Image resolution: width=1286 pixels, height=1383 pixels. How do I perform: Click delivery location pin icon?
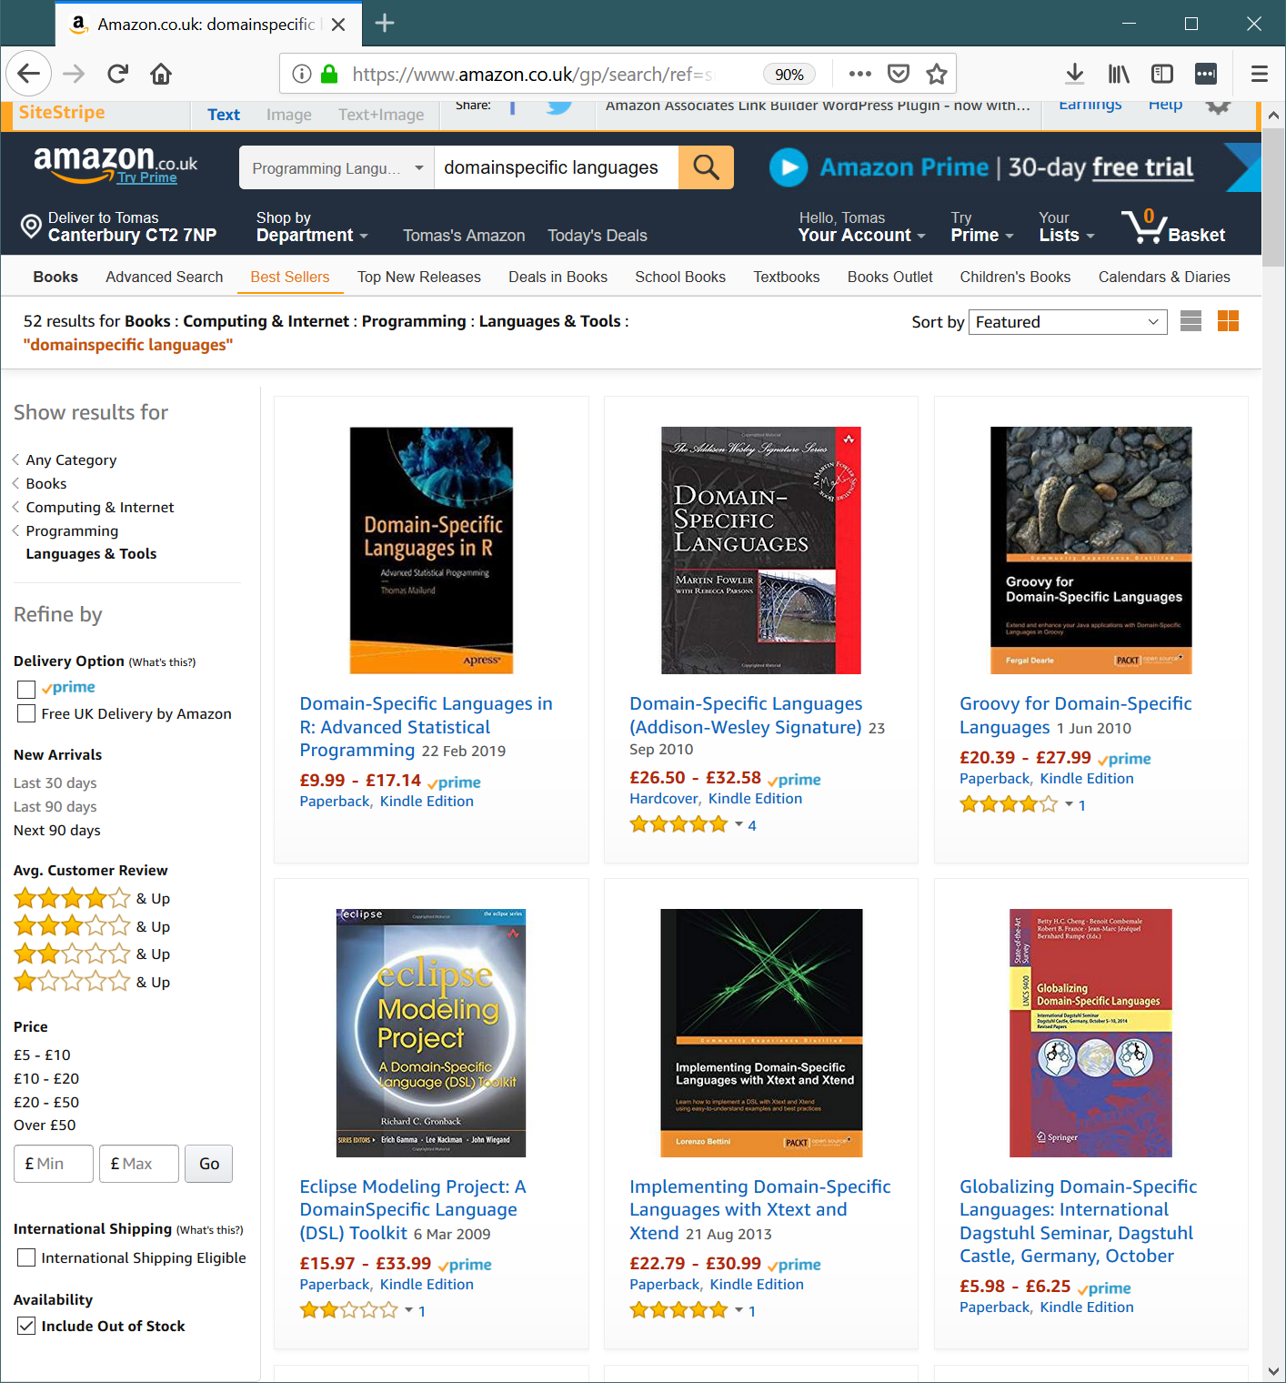(32, 226)
